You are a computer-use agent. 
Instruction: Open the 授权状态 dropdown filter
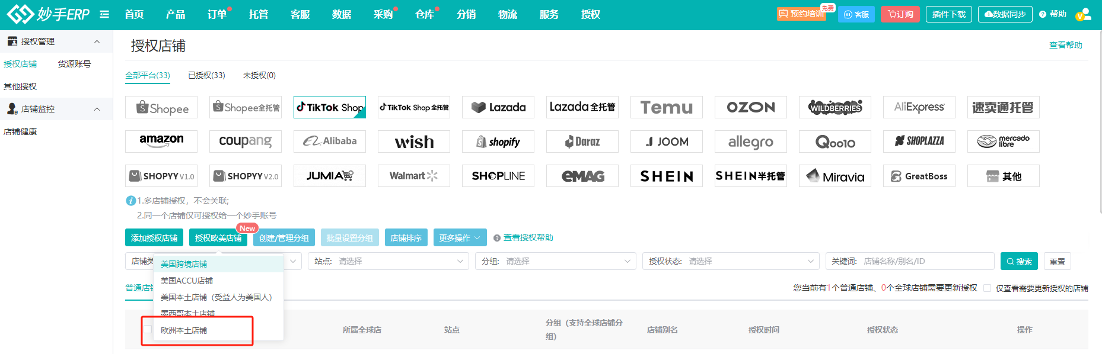click(x=731, y=261)
